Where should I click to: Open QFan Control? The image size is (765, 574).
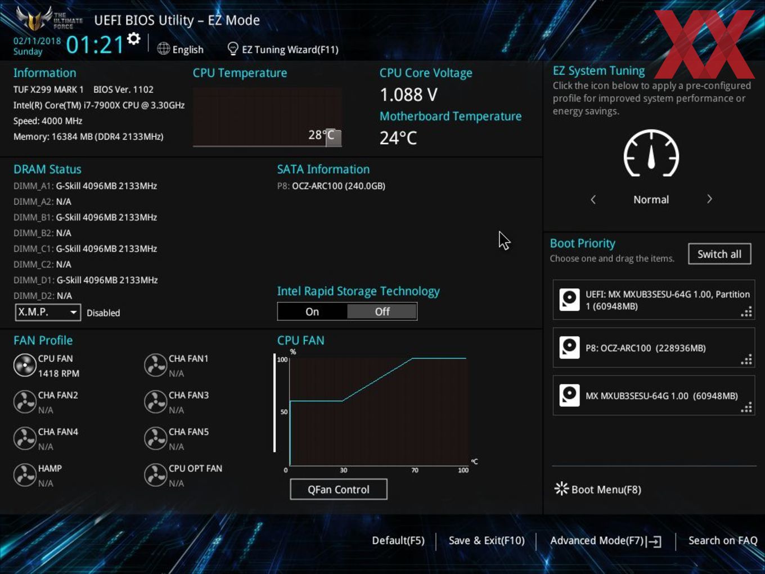pyautogui.click(x=339, y=489)
